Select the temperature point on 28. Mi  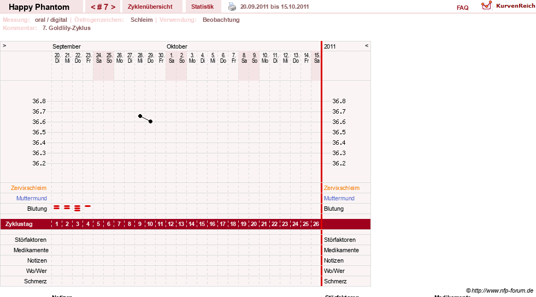coord(140,116)
